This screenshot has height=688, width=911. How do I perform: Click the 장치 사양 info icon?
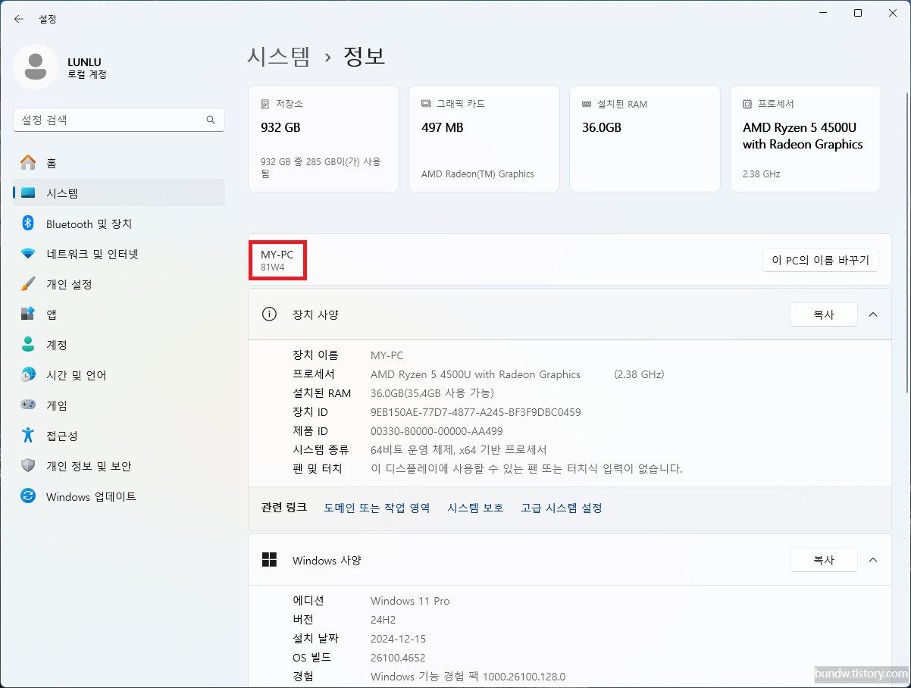[269, 314]
